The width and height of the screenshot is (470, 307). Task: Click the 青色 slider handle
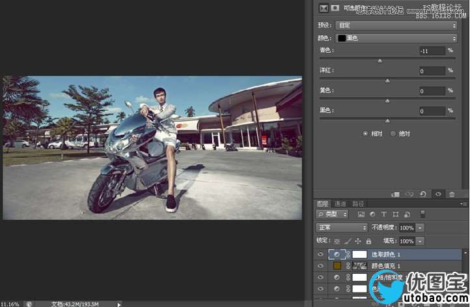click(380, 61)
